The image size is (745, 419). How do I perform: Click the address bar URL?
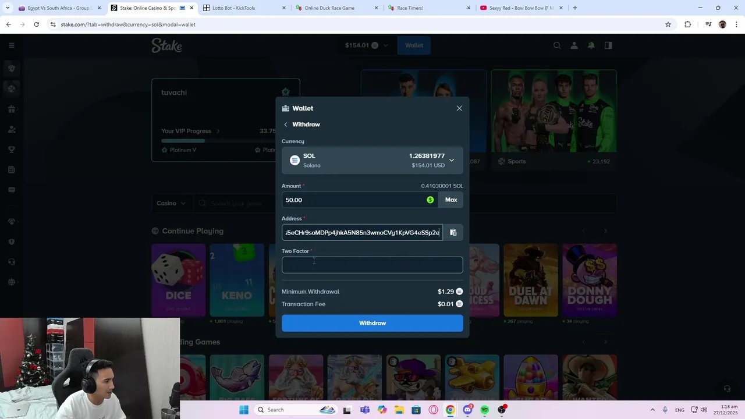click(128, 24)
